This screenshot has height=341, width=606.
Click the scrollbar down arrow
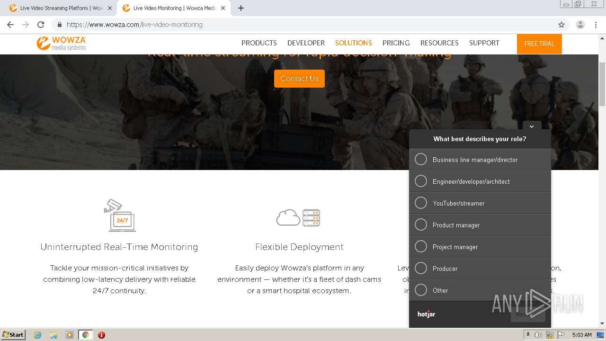tap(602, 324)
